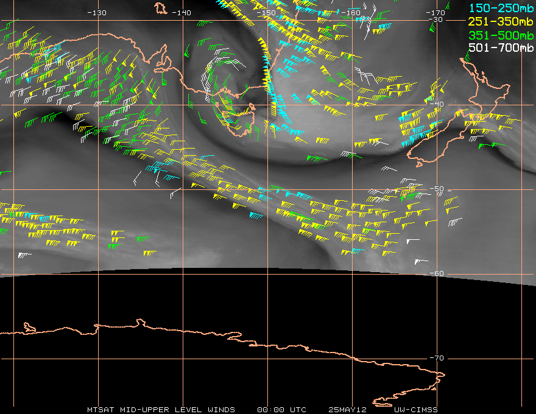Click the -170 longitude label
Viewport: 536px width, 414px height.
pyautogui.click(x=435, y=13)
